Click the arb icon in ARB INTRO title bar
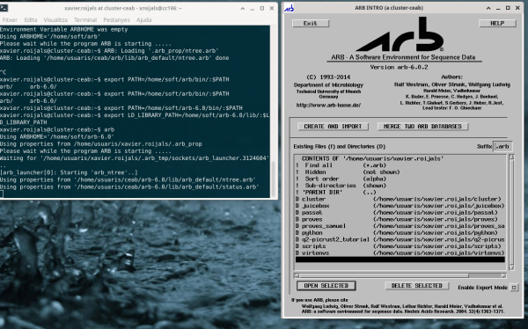The width and height of the screenshot is (528, 329). point(290,8)
